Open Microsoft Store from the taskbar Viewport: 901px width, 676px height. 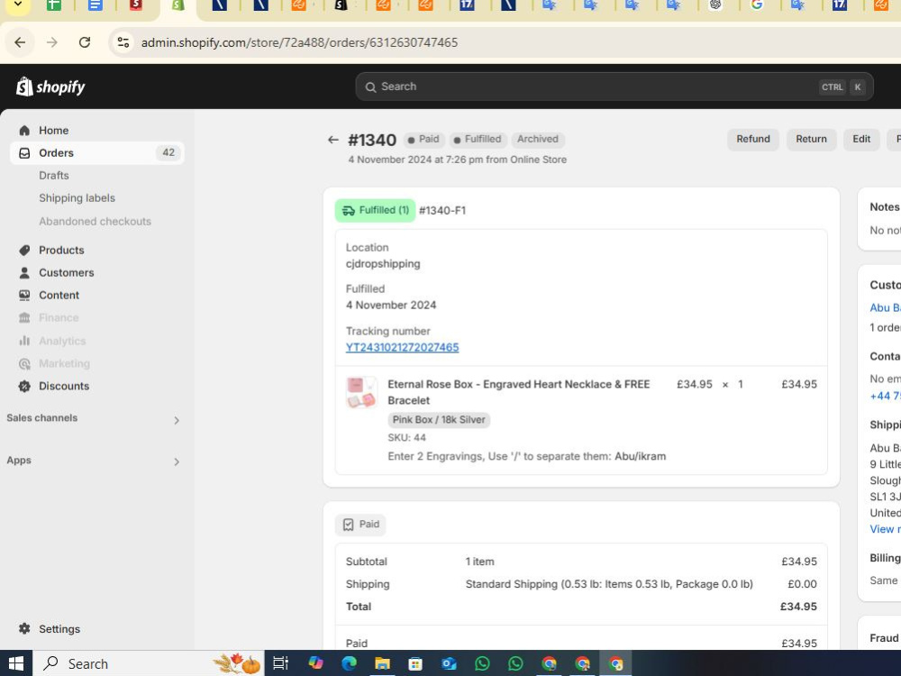(415, 664)
